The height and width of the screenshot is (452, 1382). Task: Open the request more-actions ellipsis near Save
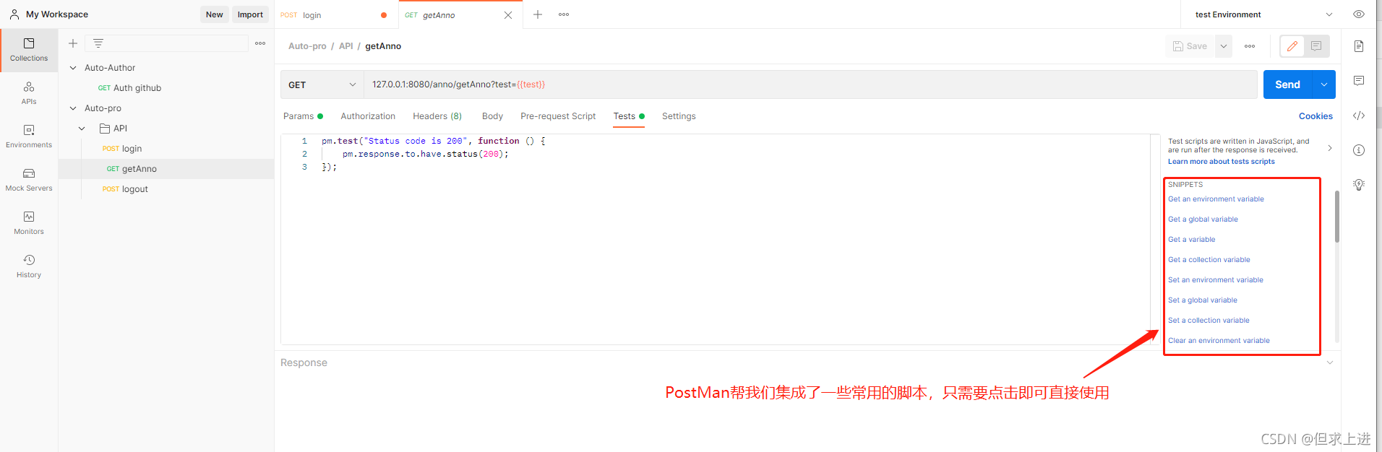[x=1250, y=46]
